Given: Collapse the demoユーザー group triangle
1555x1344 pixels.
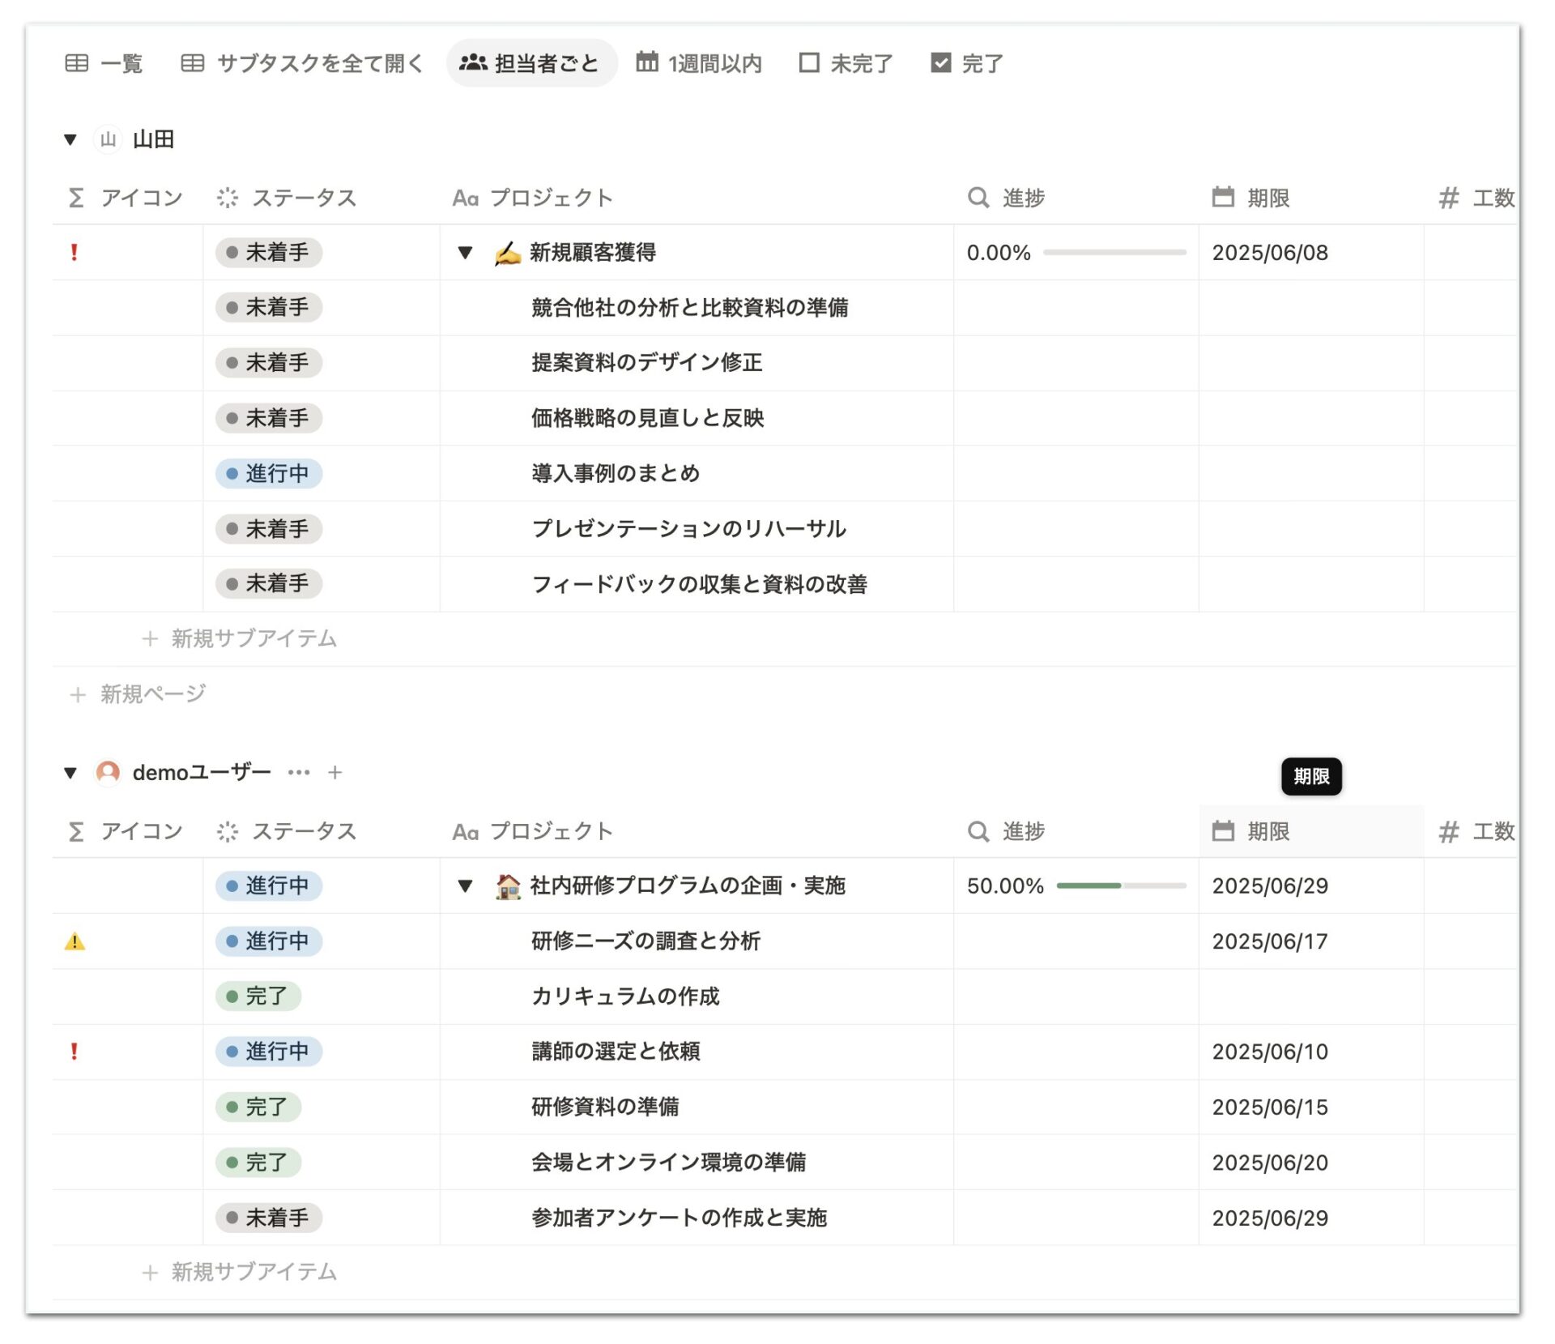Looking at the screenshot, I should point(70,773).
